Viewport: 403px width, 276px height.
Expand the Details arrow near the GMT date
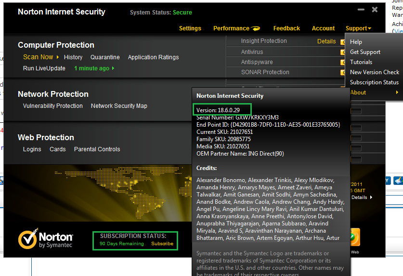tap(371, 197)
